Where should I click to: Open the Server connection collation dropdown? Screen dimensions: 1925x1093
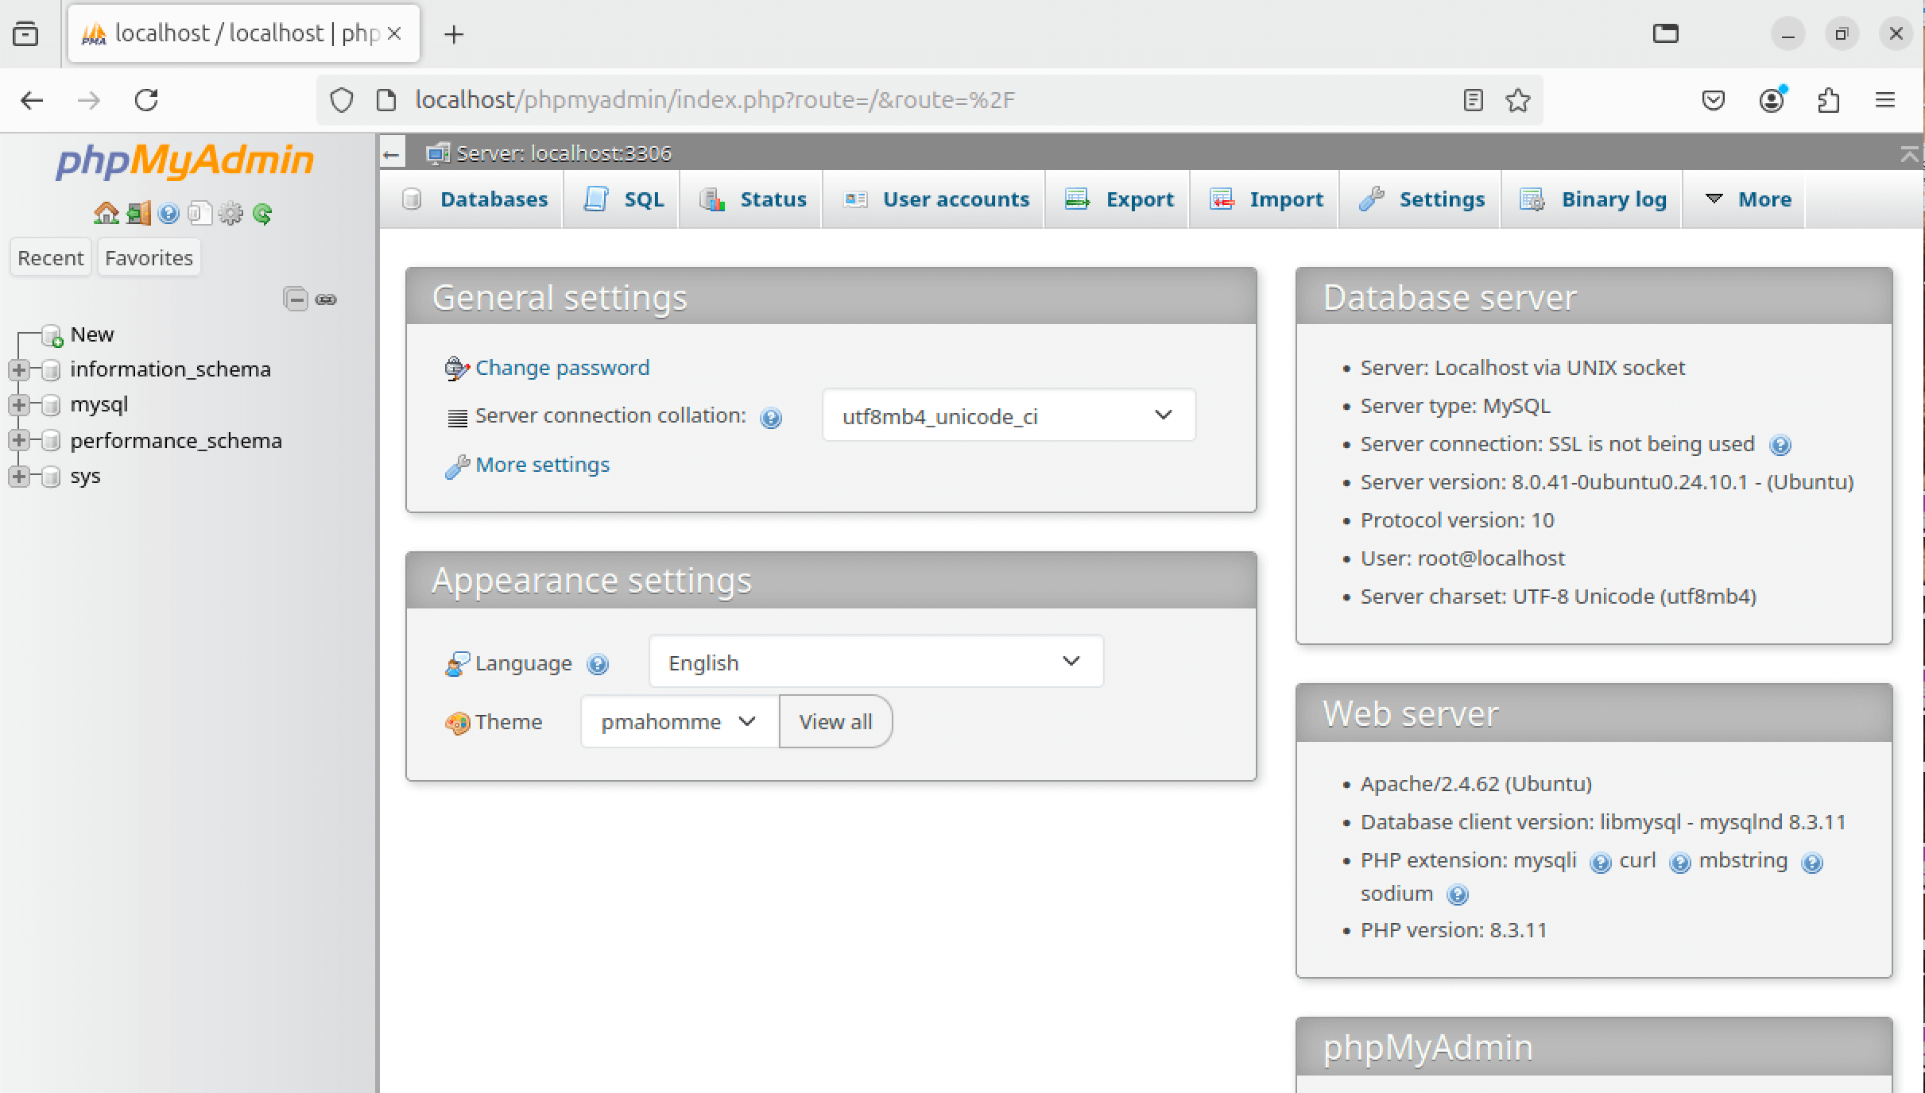(1008, 415)
